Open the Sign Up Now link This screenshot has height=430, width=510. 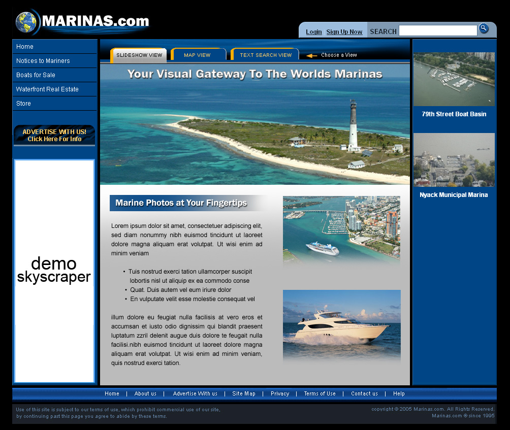tap(344, 32)
